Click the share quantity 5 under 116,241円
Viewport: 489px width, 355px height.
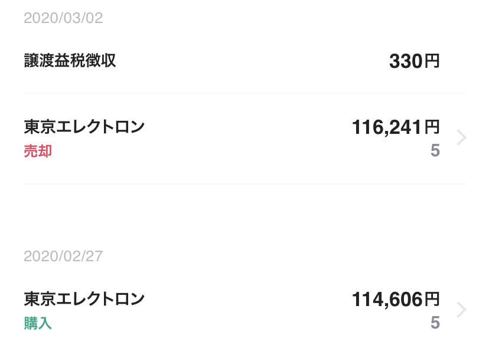[435, 151]
